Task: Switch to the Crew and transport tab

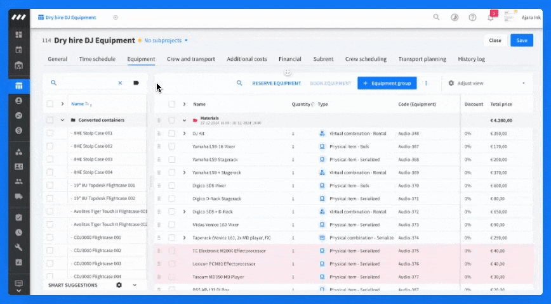Action: coord(191,59)
